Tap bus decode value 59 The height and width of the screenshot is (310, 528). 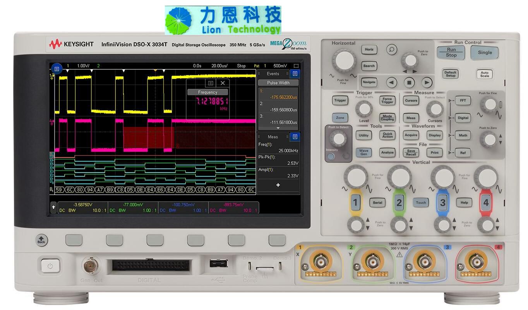(x=59, y=190)
